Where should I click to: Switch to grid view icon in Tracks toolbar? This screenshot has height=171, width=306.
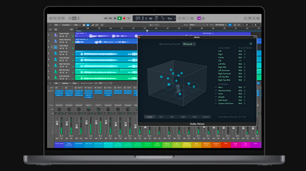coord(84,25)
